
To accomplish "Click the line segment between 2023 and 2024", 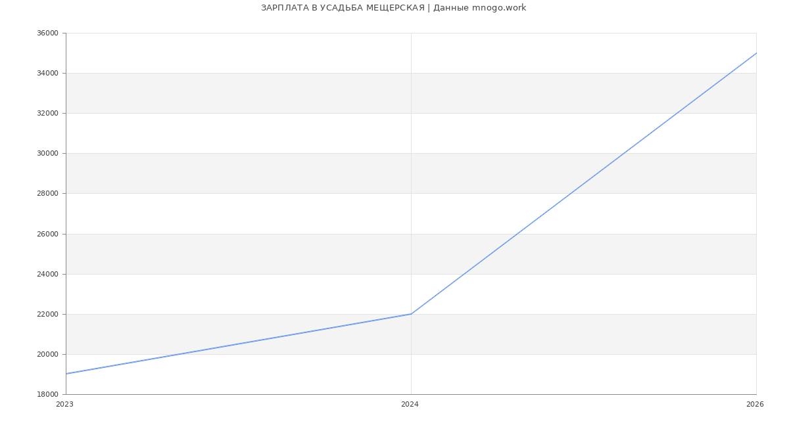I will [x=239, y=344].
